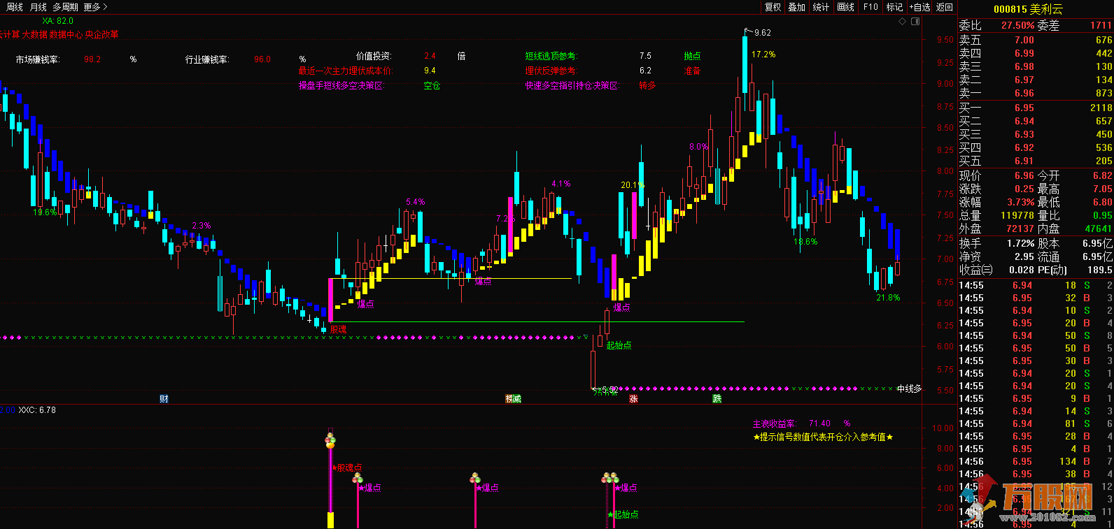
Task: Click the 净资 2.95 value
Action: pyautogui.click(x=1024, y=256)
